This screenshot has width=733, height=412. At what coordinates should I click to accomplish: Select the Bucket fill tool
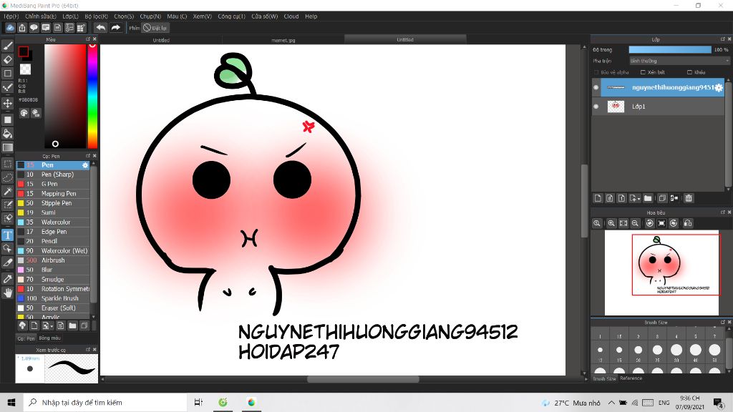[x=8, y=134]
